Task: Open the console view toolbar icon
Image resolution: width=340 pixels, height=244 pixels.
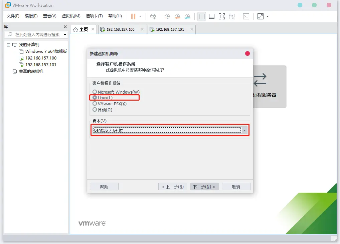Action: click(x=246, y=16)
